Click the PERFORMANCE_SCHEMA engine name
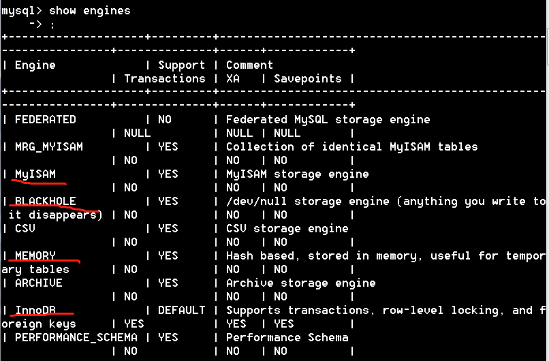 76,338
